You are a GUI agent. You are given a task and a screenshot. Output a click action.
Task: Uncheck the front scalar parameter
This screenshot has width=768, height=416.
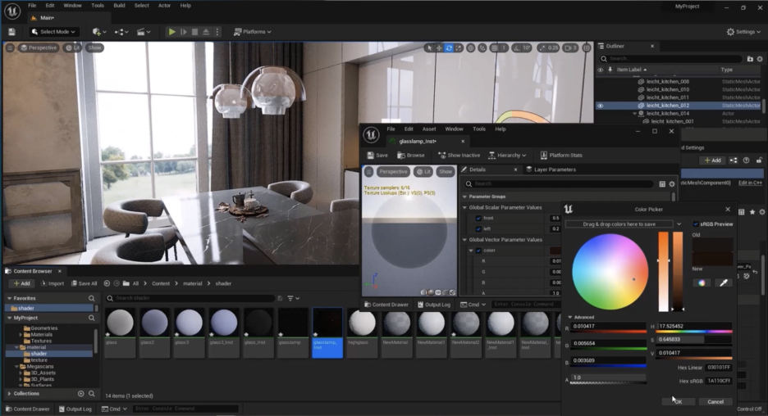(x=478, y=218)
